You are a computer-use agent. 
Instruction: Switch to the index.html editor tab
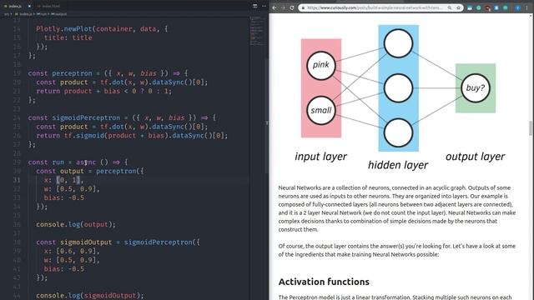(x=48, y=6)
